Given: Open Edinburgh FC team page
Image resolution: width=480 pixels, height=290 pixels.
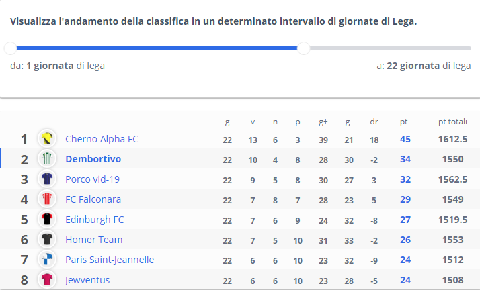Looking at the screenshot, I should tap(95, 220).
